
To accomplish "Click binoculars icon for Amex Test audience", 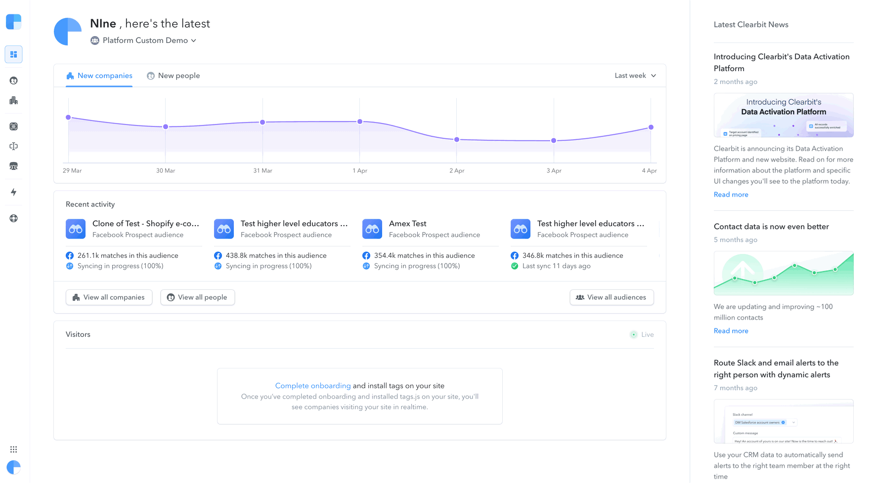I will [372, 229].
